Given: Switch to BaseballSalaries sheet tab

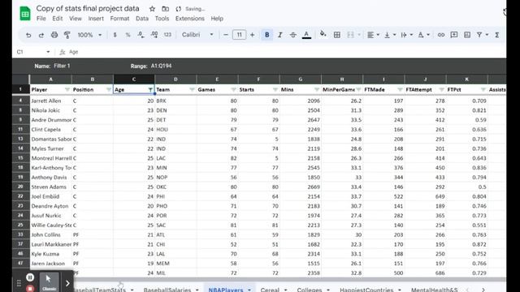Looking at the screenshot, I should coord(167,290).
